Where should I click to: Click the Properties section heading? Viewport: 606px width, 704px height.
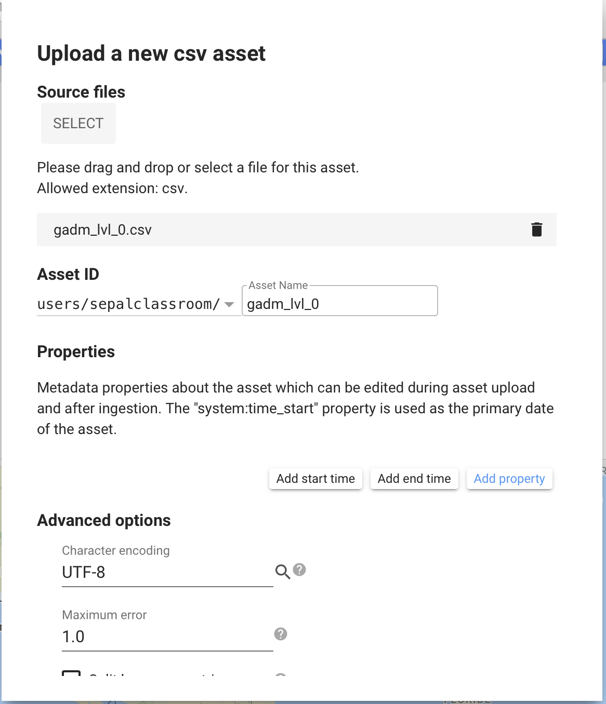tap(76, 351)
